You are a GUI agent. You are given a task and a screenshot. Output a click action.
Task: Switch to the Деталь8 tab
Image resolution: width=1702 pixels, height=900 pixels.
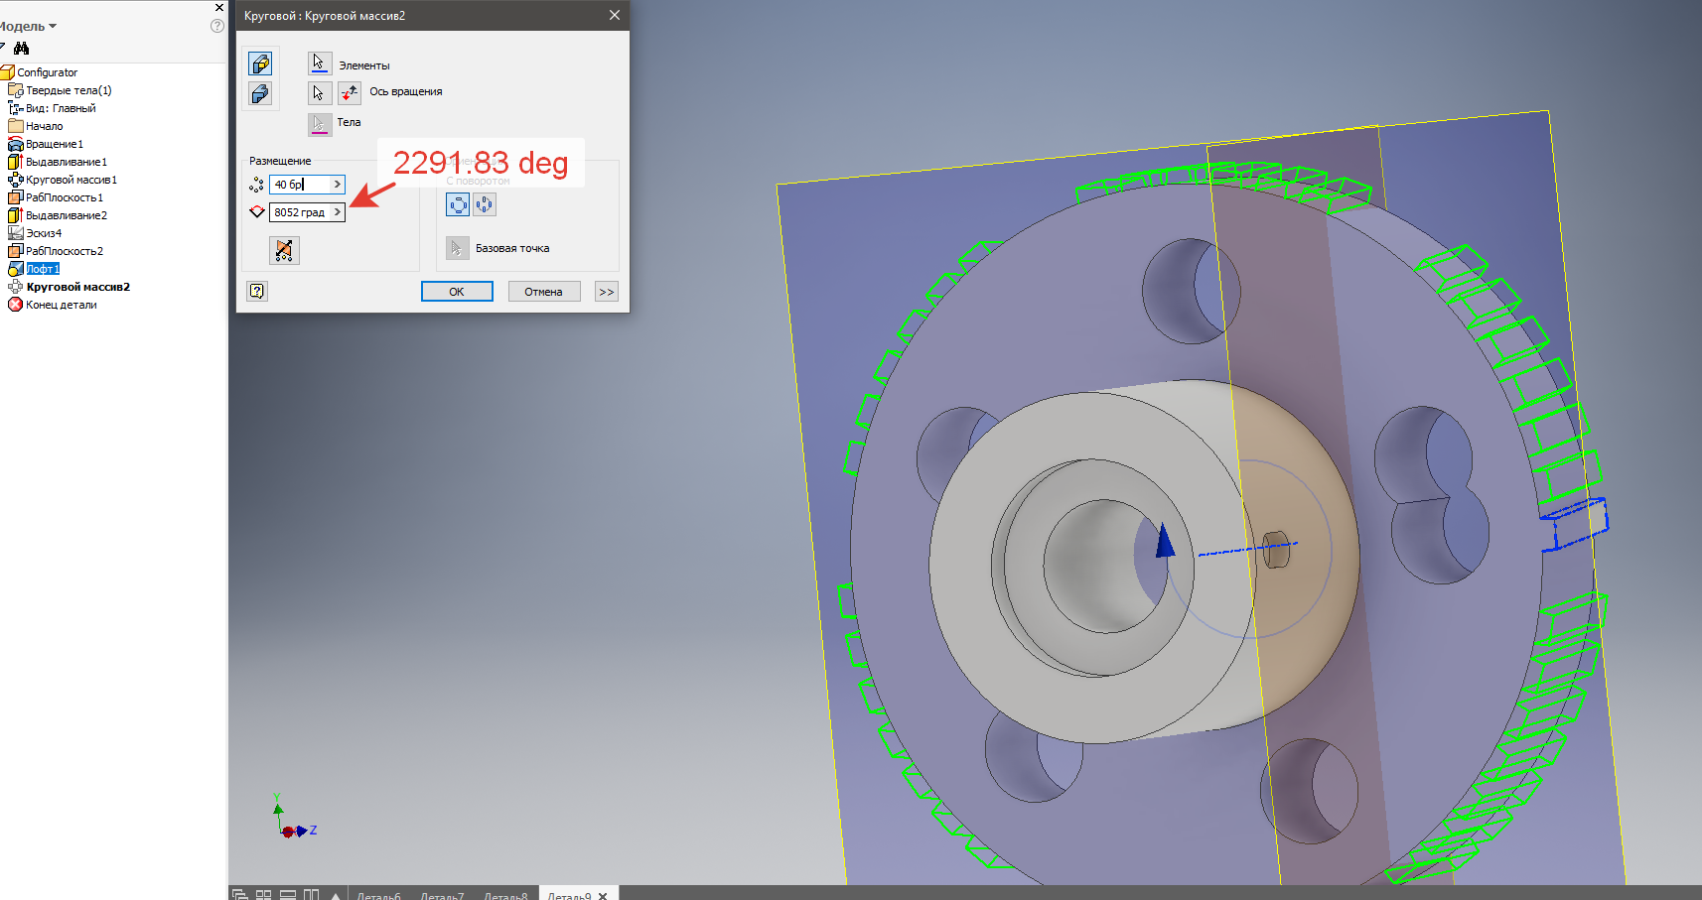point(506,895)
